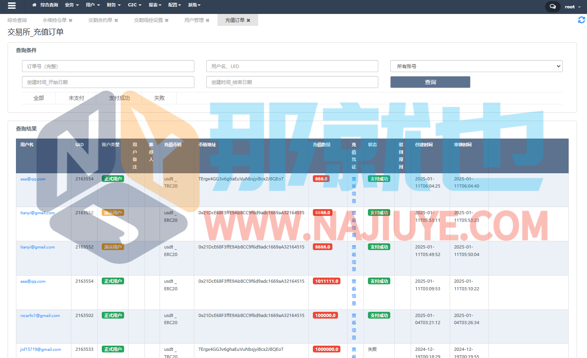Select the 支付成功 filter tab
This screenshot has width=587, height=358.
coord(119,98)
